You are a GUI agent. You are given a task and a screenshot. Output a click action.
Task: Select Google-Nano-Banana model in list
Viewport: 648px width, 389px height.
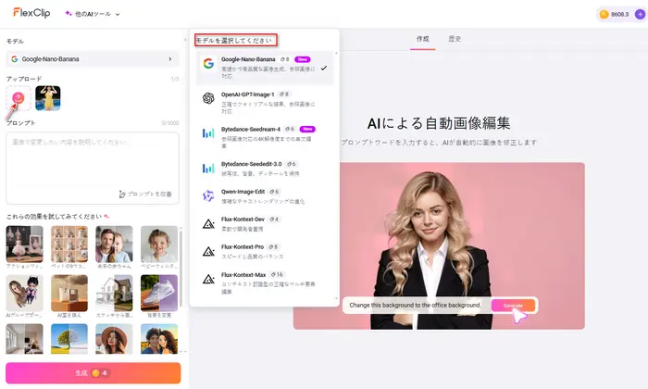(265, 68)
